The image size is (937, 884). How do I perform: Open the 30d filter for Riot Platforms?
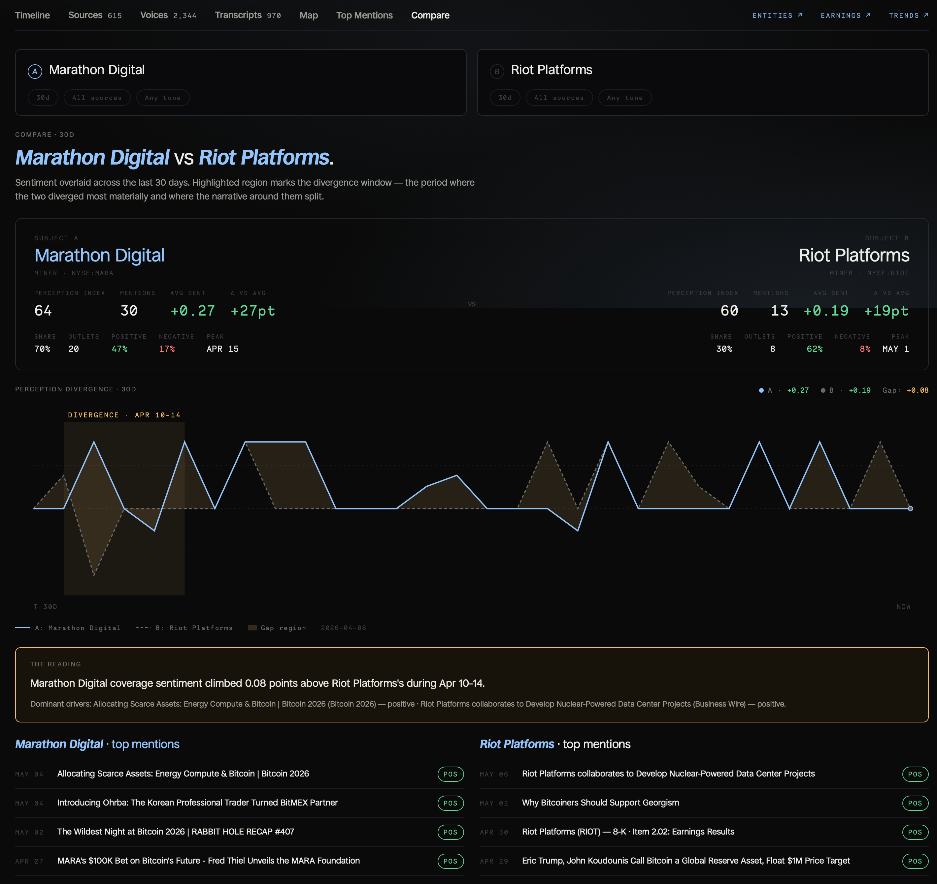pyautogui.click(x=505, y=98)
